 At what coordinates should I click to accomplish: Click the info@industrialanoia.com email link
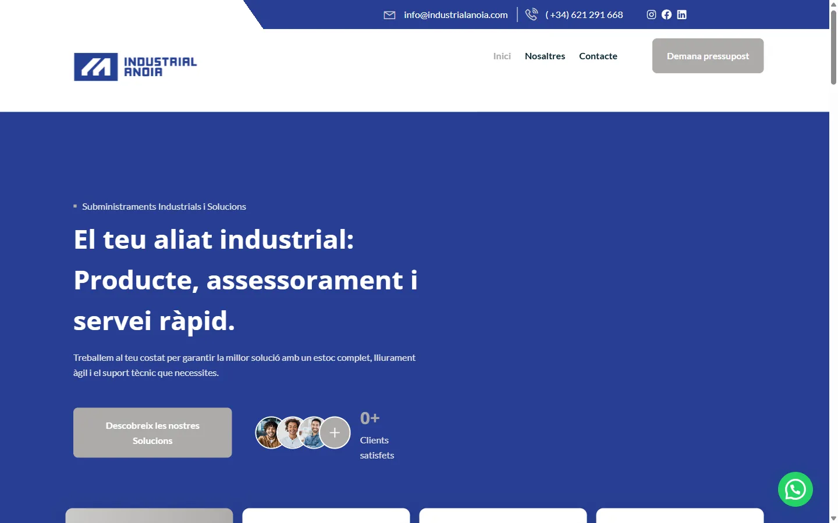(456, 15)
